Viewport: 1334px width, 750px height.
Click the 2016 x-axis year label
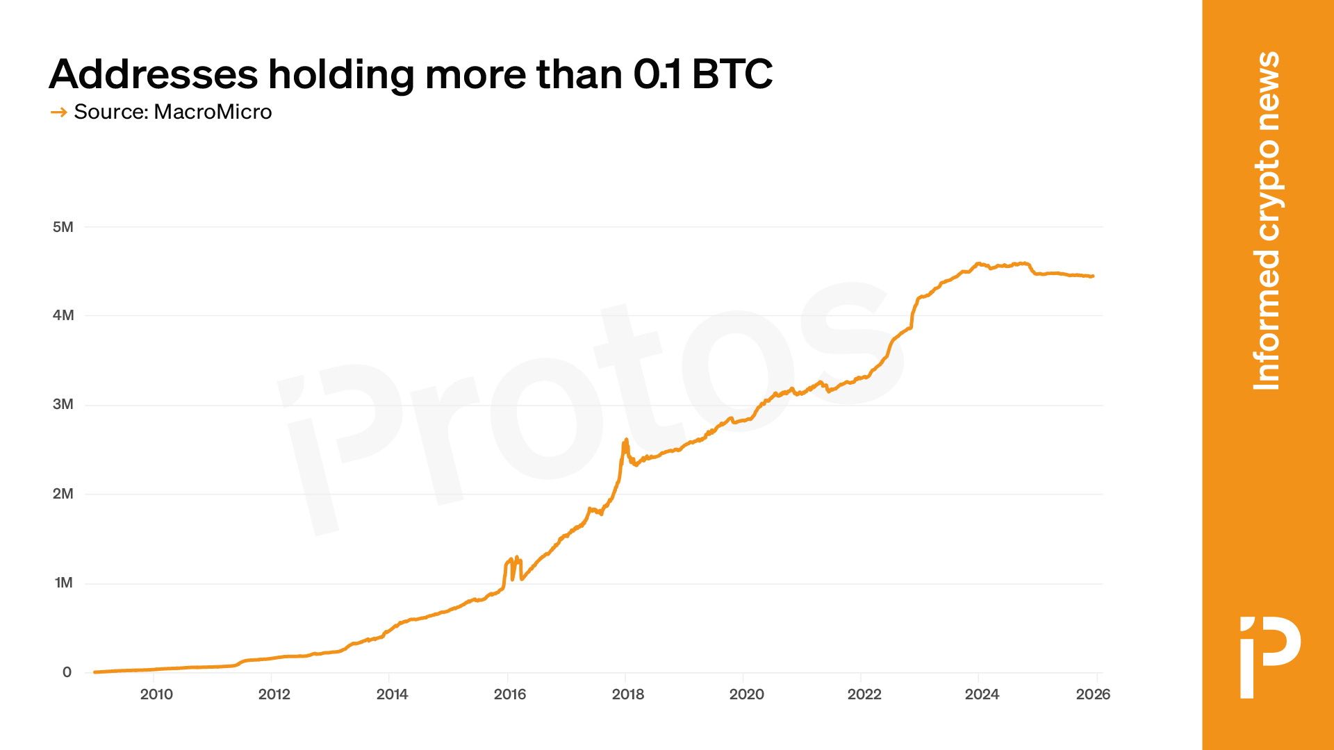510,694
